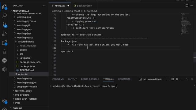Switch to the COMMENTS panel tab
The image size is (196, 110).
124,79
